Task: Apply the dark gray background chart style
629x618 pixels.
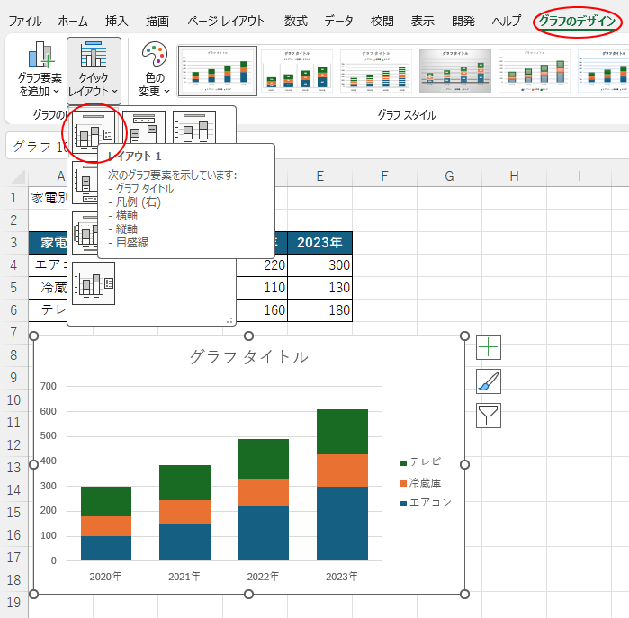Action: pos(455,71)
